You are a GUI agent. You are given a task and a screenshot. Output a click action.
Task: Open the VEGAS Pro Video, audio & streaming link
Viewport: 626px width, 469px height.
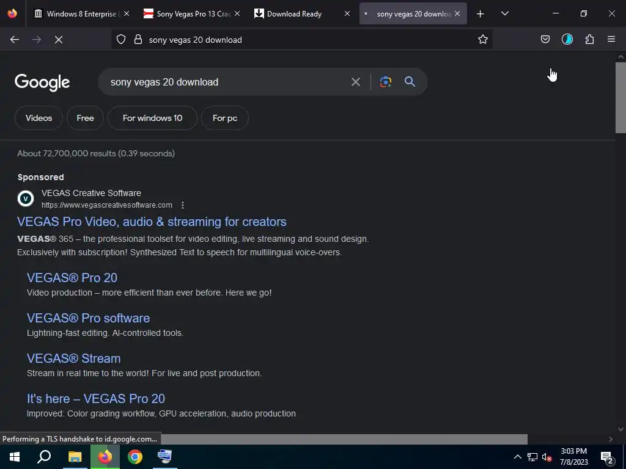(152, 222)
